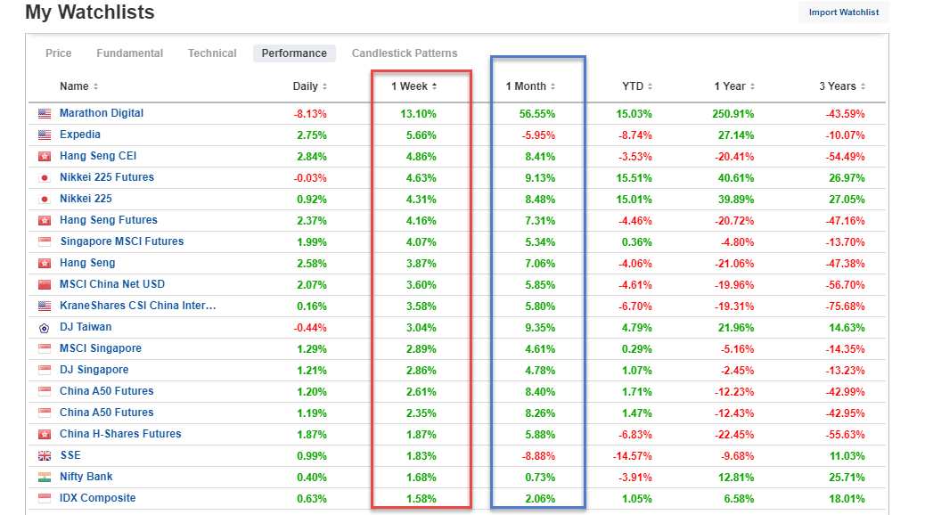Screen dimensions: 925x515
Task: Open the Nifty Bank link
Action: (86, 477)
